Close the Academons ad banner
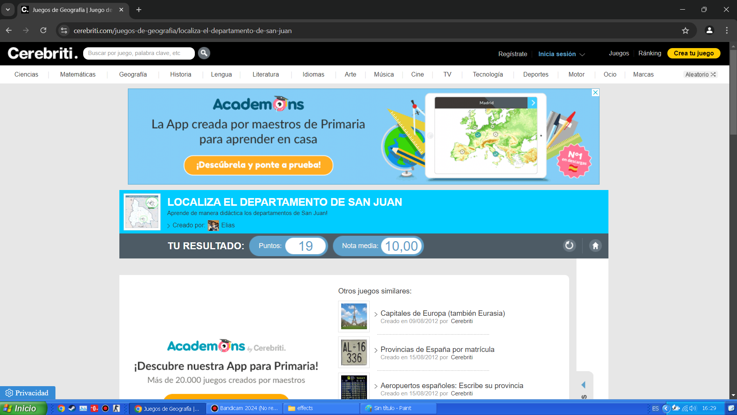The height and width of the screenshot is (415, 737). (595, 93)
